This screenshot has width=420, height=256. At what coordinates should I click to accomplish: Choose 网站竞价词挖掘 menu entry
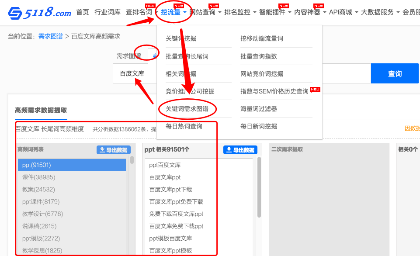262,74
